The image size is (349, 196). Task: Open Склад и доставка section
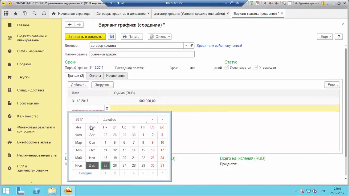pos(31,90)
